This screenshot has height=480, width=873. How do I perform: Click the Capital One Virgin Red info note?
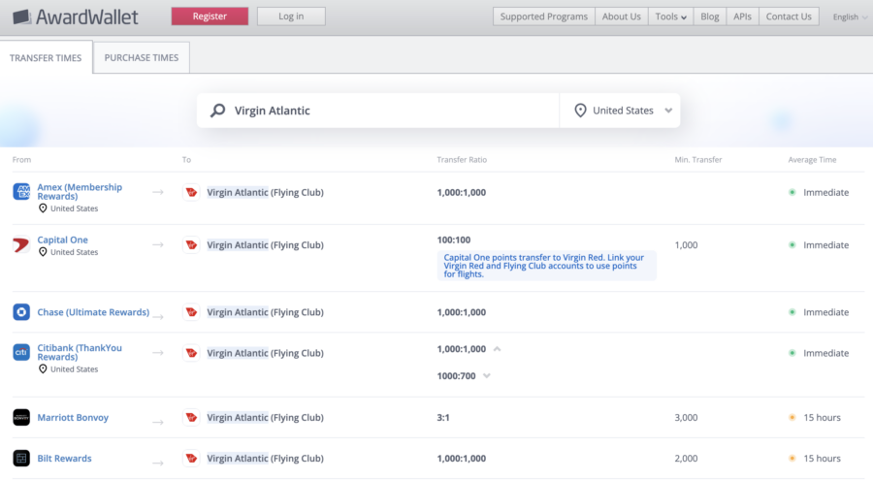[547, 266]
